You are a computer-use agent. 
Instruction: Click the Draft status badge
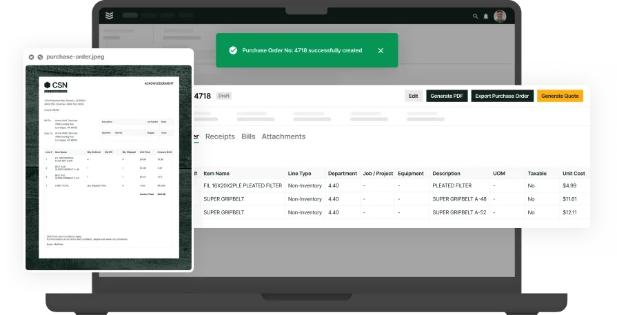(x=224, y=96)
